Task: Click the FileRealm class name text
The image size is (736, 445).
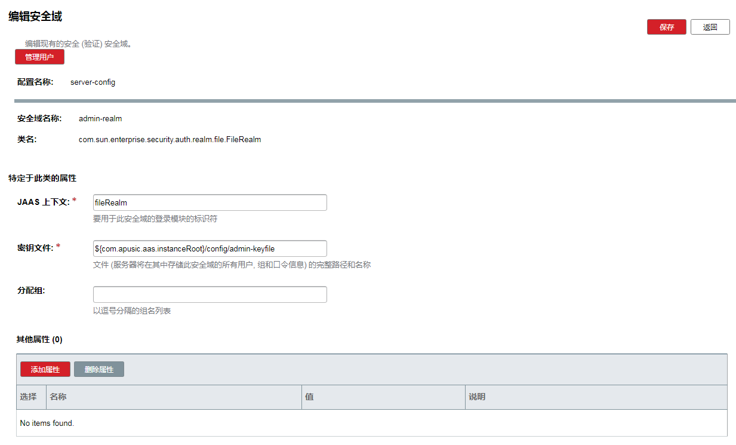Action: (x=170, y=140)
